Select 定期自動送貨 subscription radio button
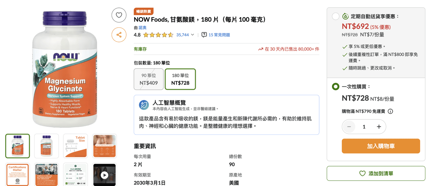This screenshot has height=186, width=438. [336, 16]
